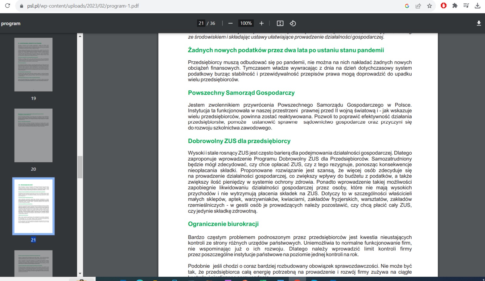This screenshot has height=281, width=485.
Task: Click the heading "Powszechny Samorząd Gospodarczy"
Action: click(x=241, y=93)
